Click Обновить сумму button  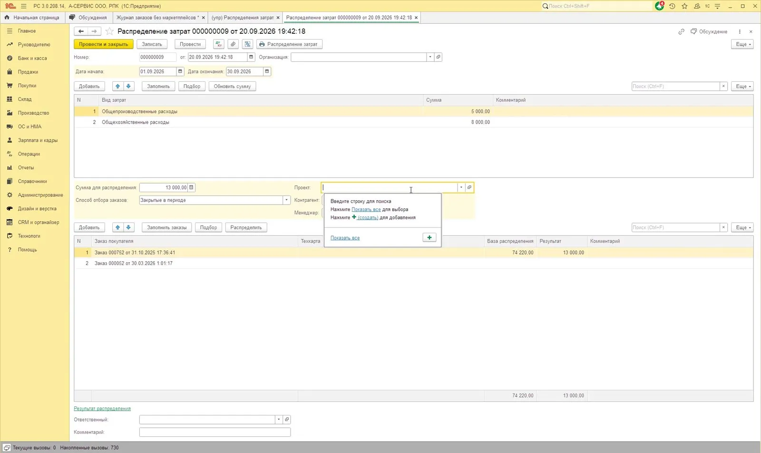pyautogui.click(x=232, y=86)
